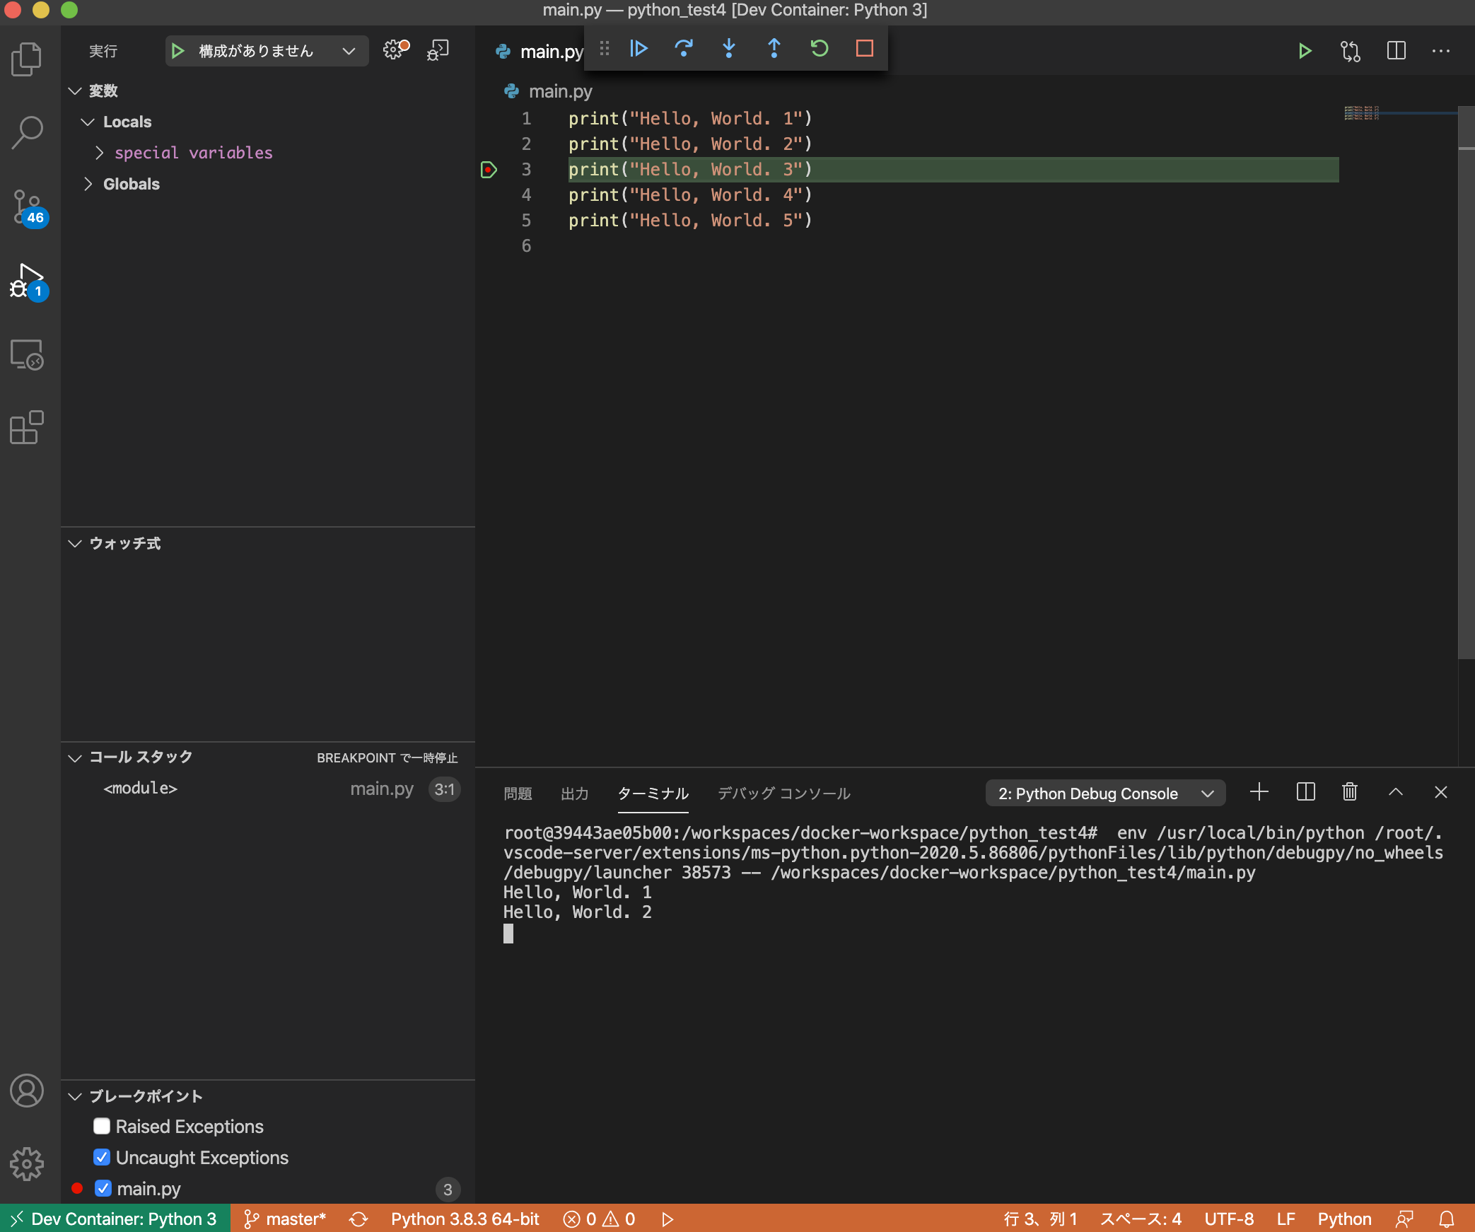The height and width of the screenshot is (1232, 1475).
Task: Restart the debugger
Action: [x=819, y=49]
